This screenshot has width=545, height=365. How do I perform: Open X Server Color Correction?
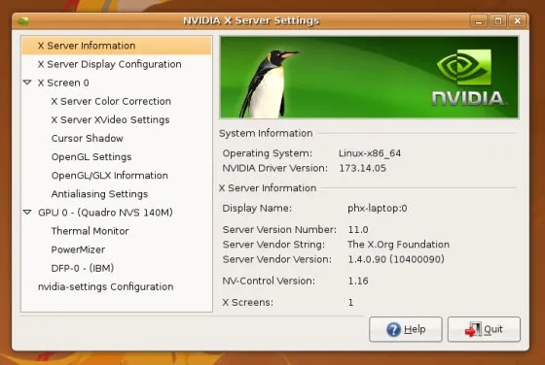pos(111,101)
